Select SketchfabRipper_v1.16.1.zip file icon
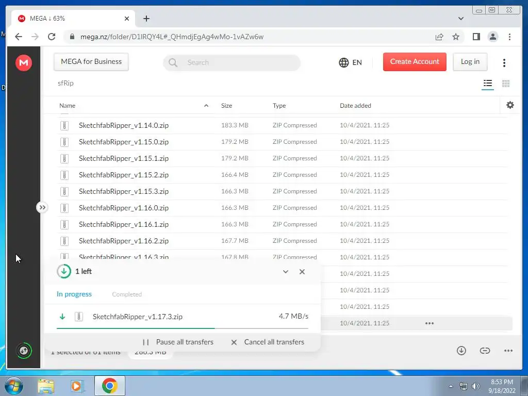Image resolution: width=528 pixels, height=396 pixels. pyautogui.click(x=64, y=225)
